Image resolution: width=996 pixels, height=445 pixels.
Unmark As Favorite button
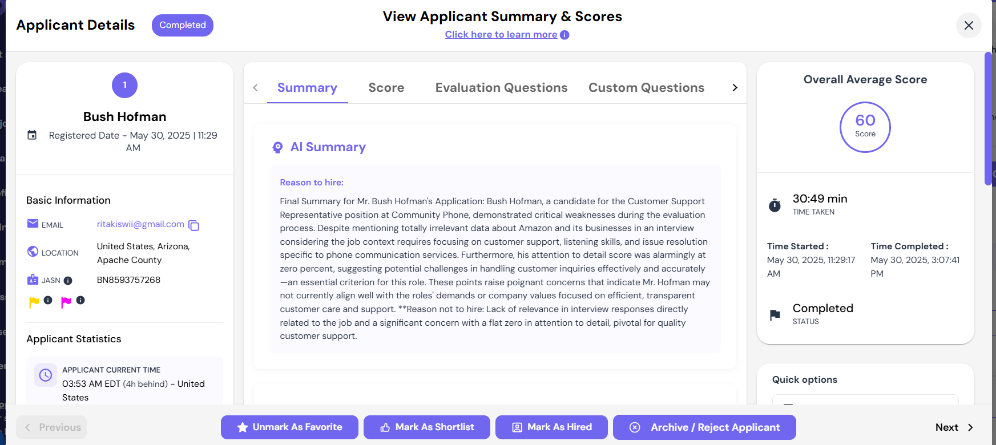pos(289,427)
